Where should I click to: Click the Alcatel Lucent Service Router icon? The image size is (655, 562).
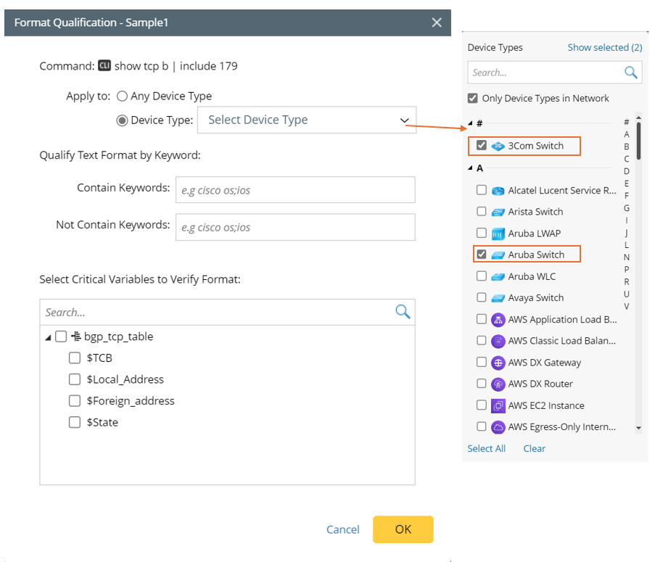click(x=498, y=191)
